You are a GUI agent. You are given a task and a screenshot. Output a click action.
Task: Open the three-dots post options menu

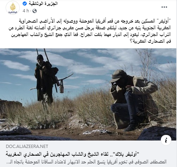pyautogui.click(x=164, y=7)
